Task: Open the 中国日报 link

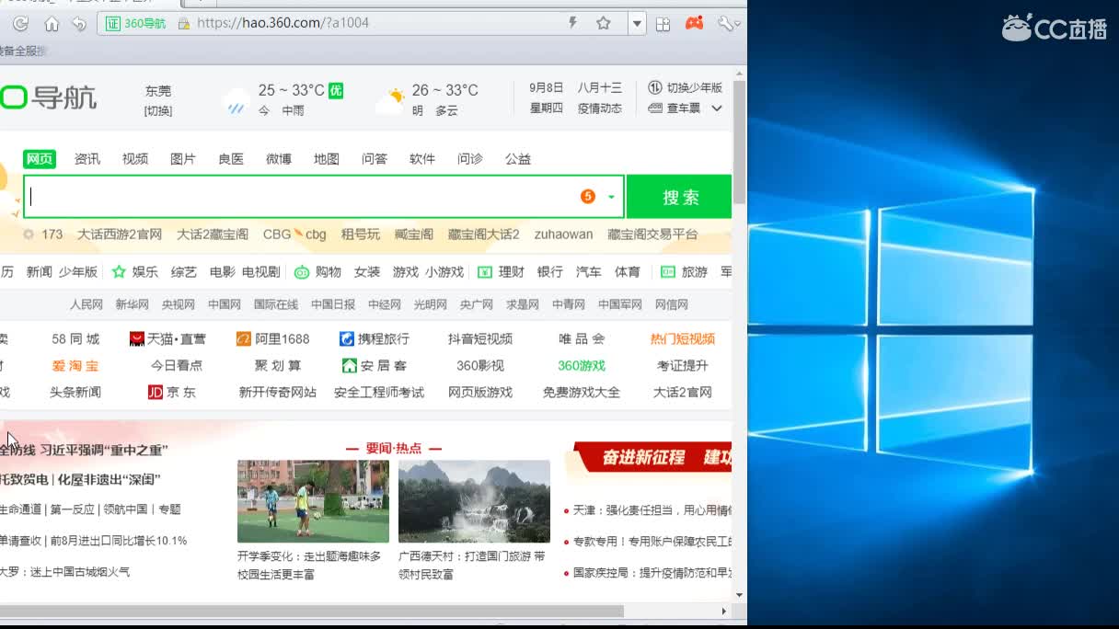Action: pyautogui.click(x=333, y=304)
